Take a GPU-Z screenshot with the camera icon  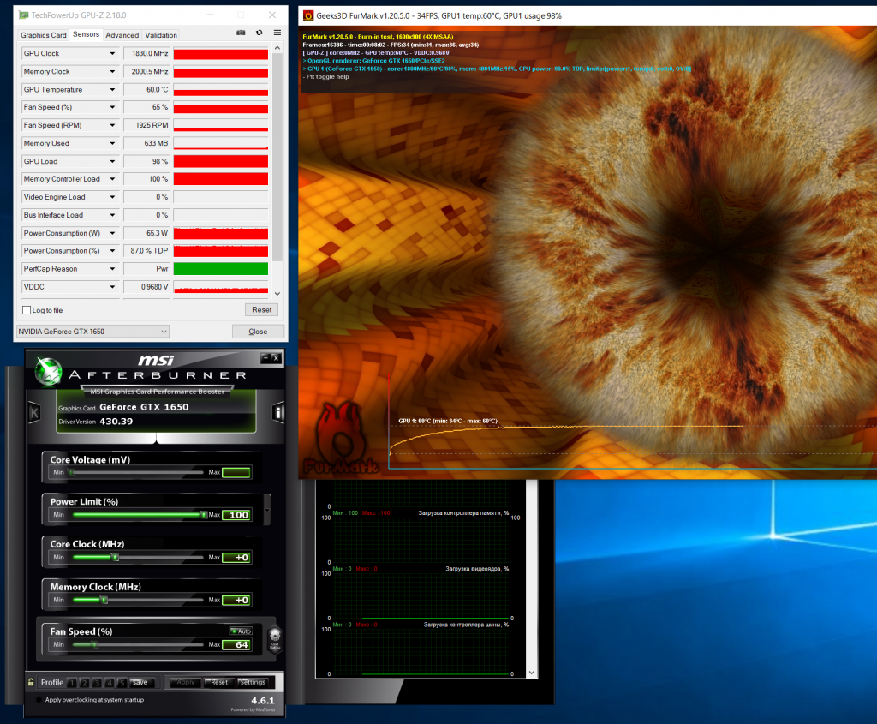[241, 33]
